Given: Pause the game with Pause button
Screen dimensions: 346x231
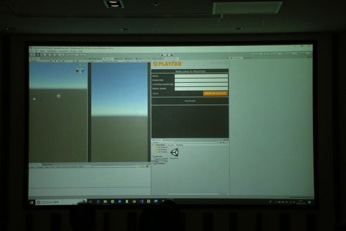Looking at the screenshot, I should [167, 55].
